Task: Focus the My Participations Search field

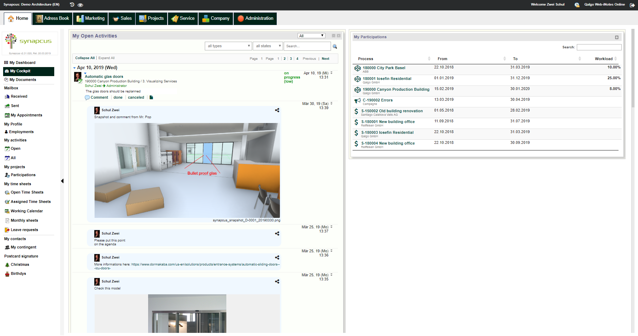Action: click(x=599, y=47)
